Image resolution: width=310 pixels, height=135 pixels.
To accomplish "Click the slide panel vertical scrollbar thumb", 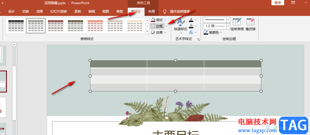I will [14, 93].
